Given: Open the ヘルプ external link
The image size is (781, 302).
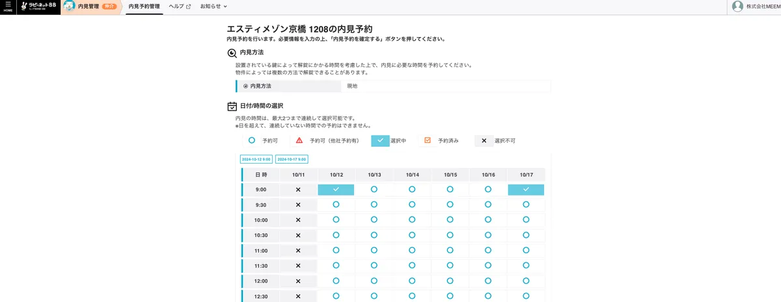Looking at the screenshot, I should coord(180,6).
